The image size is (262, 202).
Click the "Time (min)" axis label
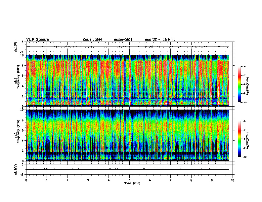click(132, 183)
